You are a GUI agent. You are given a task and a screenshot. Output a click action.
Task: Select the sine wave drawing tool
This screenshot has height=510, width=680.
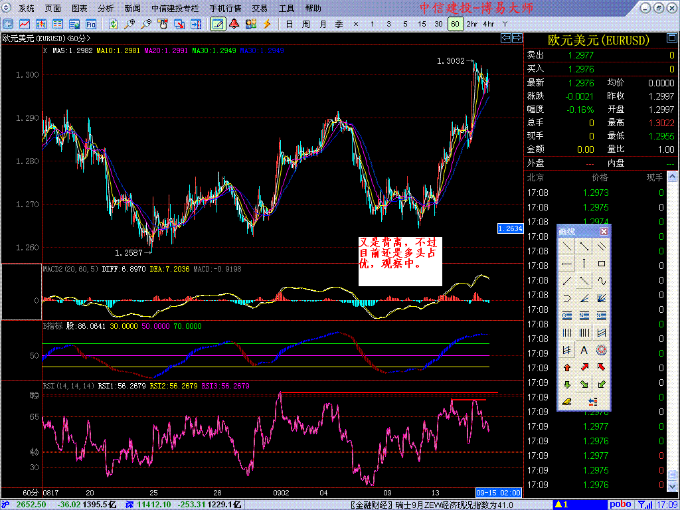pos(602,281)
